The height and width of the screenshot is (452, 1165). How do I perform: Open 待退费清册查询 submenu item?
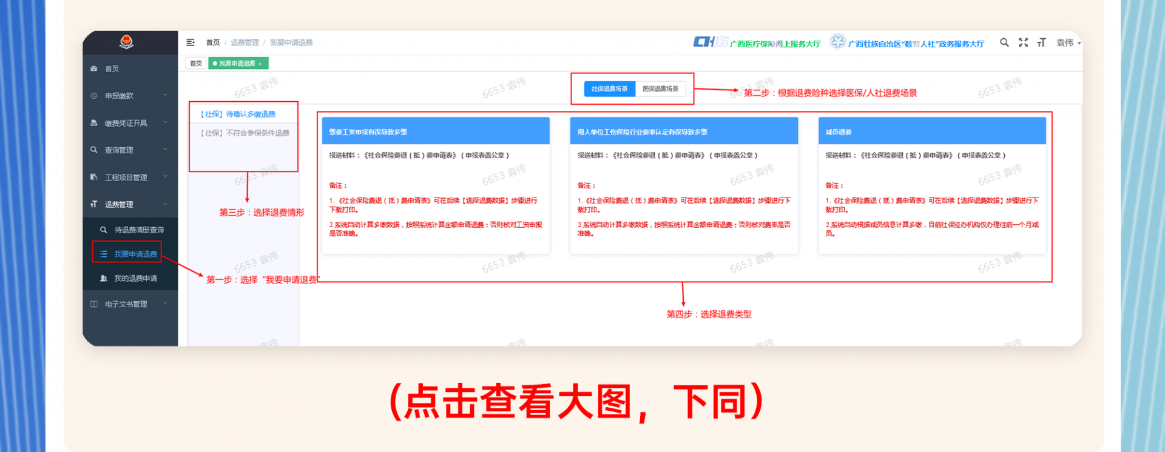(x=130, y=230)
